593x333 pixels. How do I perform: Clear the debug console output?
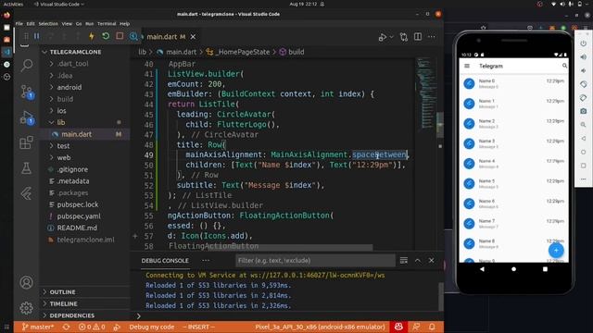point(404,261)
